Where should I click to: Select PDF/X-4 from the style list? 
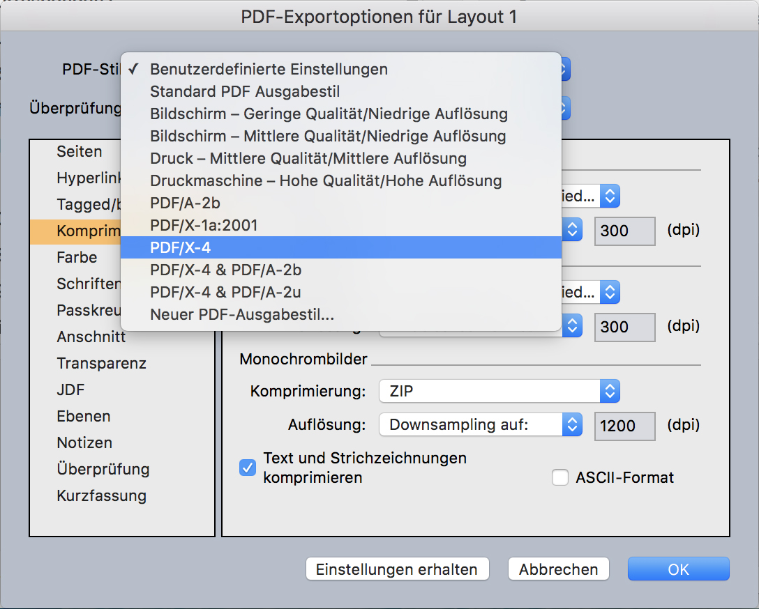pyautogui.click(x=340, y=247)
